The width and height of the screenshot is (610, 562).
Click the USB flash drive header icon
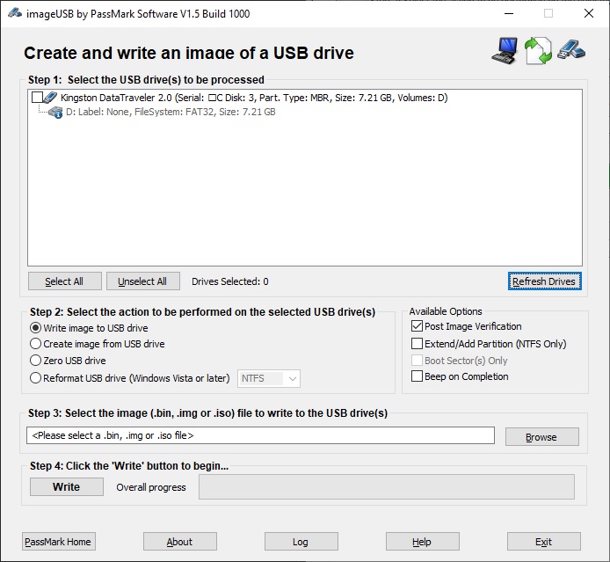[x=571, y=50]
